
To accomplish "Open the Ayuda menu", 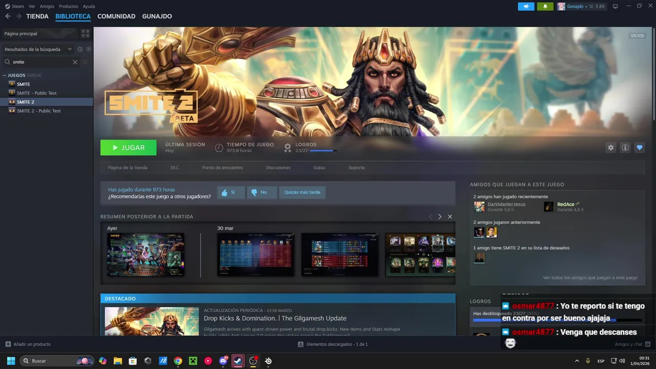I will click(x=89, y=6).
